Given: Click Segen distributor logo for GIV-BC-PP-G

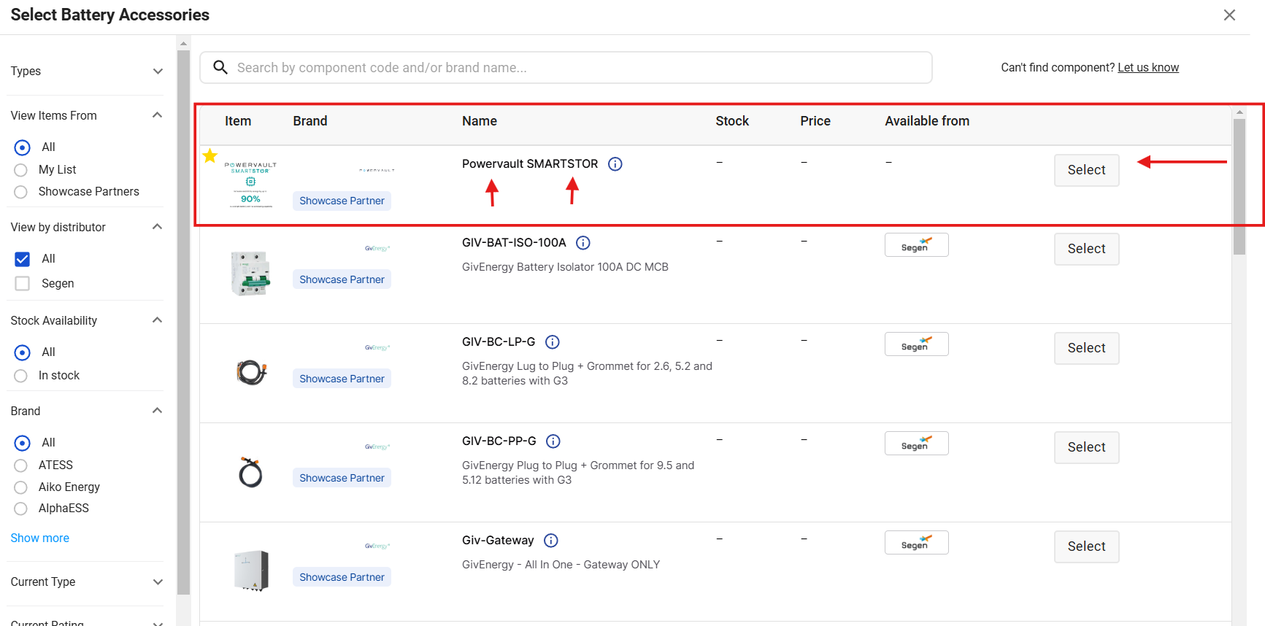Looking at the screenshot, I should click(916, 444).
